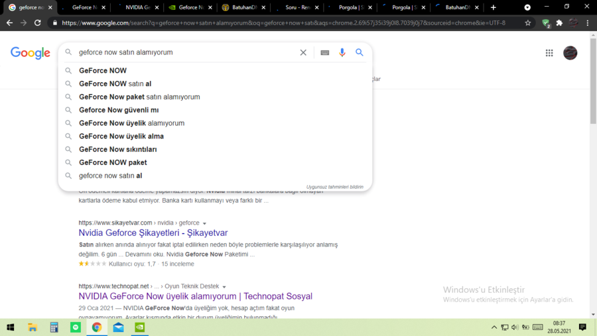Open the shield extension icon

[x=546, y=23]
